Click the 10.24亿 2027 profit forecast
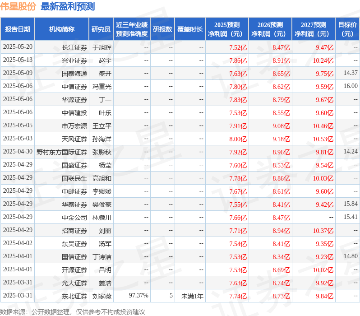This screenshot has height=316, width=360. point(323,60)
